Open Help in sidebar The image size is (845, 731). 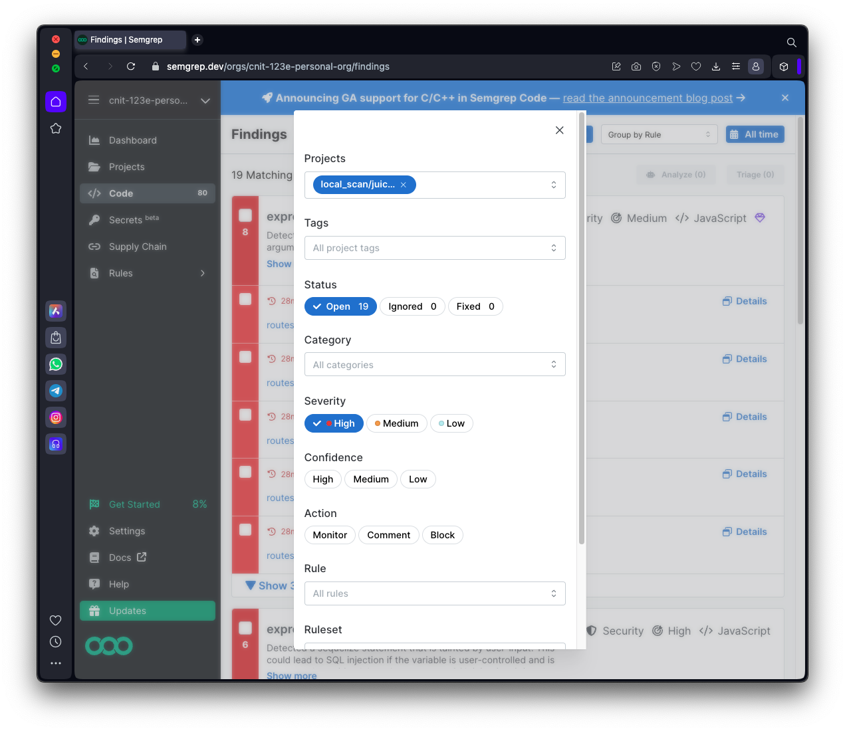click(x=148, y=584)
